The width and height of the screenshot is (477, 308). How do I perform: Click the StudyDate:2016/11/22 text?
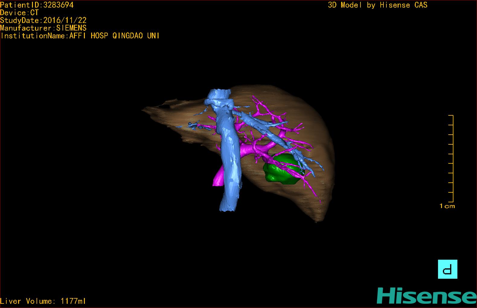pyautogui.click(x=43, y=20)
